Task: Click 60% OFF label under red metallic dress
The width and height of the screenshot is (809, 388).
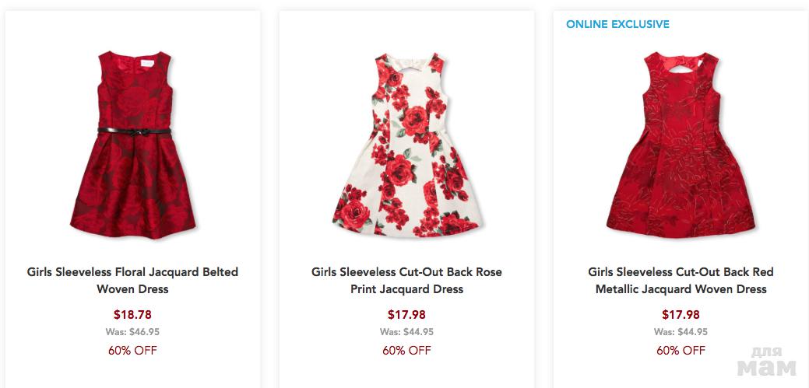Action: pyautogui.click(x=681, y=350)
